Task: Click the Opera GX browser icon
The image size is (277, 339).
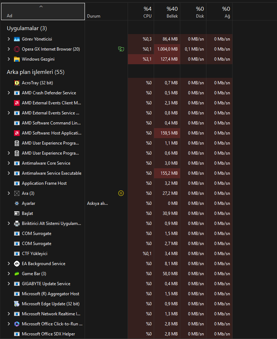Action: click(x=16, y=49)
